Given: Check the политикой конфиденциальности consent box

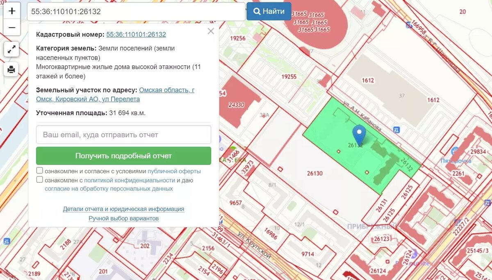Looking at the screenshot, I should pyautogui.click(x=39, y=179).
